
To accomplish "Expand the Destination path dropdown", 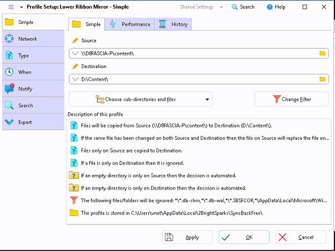I will coord(75,79).
